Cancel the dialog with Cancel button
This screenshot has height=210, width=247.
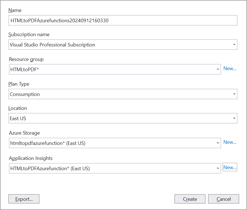[223, 199]
